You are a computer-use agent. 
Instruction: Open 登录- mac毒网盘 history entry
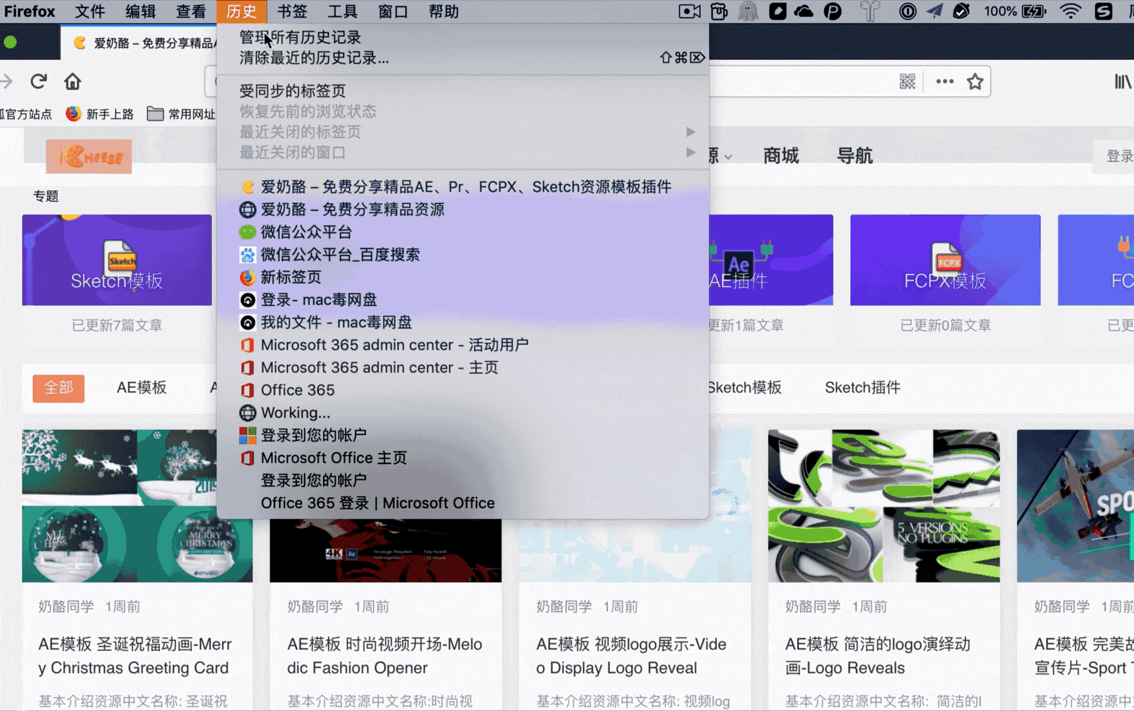463,300
